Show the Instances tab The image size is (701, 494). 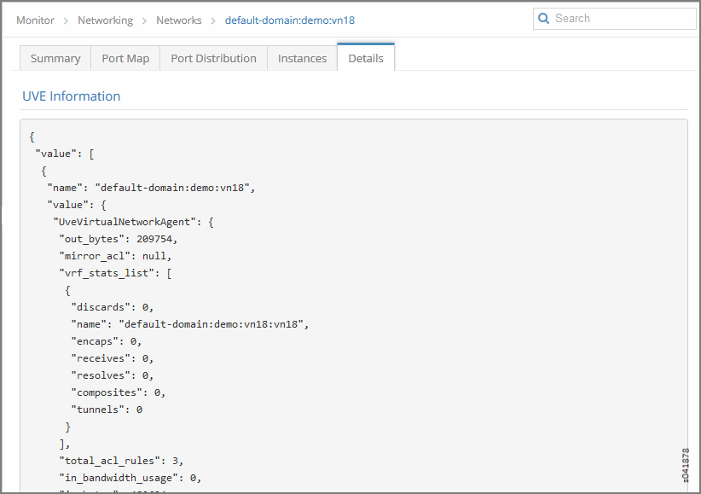302,58
